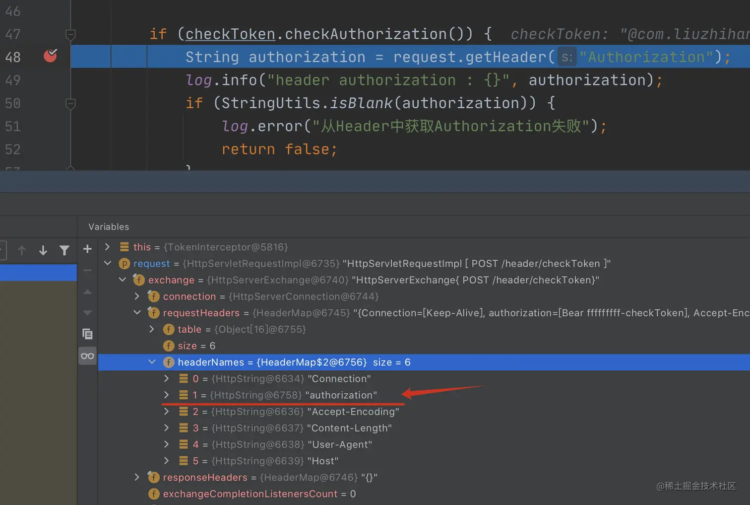Image resolution: width=750 pixels, height=505 pixels.
Task: Click the exchange field icon
Action: [x=139, y=280]
